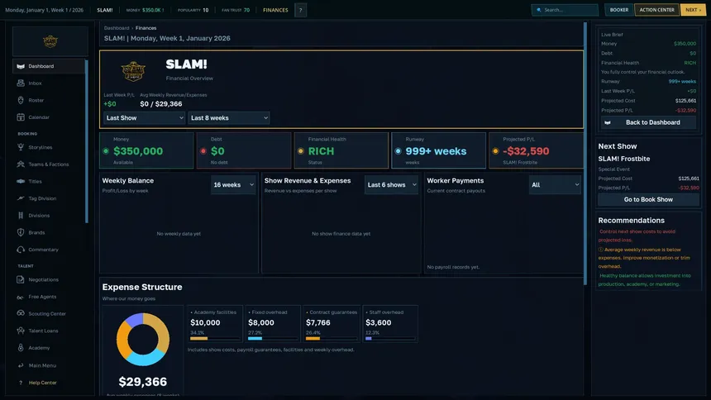Click the Runway 999+ weeks card
711x400 pixels.
click(438, 150)
